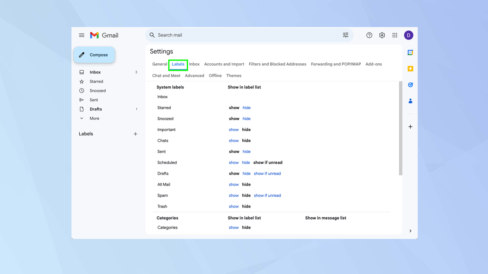Click the Search mail input field
Image resolution: width=488 pixels, height=274 pixels.
tap(203, 35)
